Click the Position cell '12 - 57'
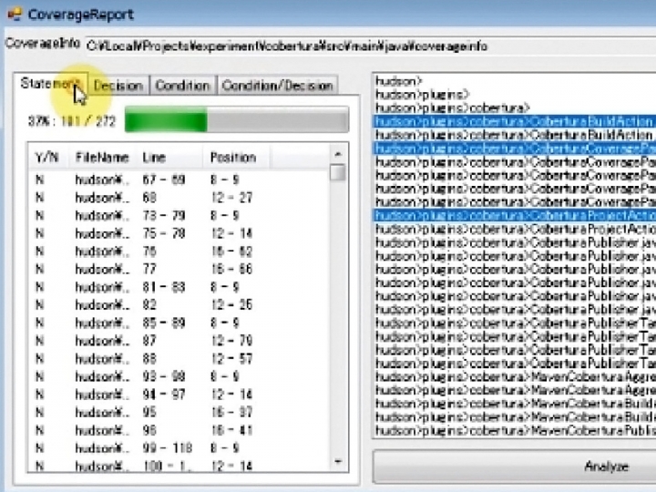 [231, 359]
